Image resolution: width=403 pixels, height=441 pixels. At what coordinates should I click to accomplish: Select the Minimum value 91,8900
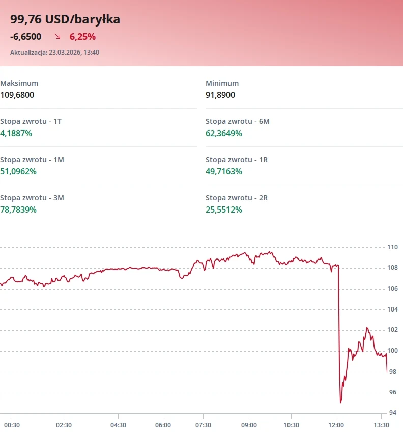[x=220, y=95]
